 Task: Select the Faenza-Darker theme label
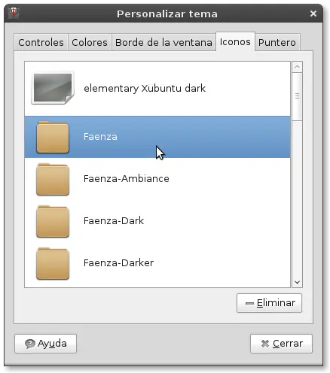(118, 263)
